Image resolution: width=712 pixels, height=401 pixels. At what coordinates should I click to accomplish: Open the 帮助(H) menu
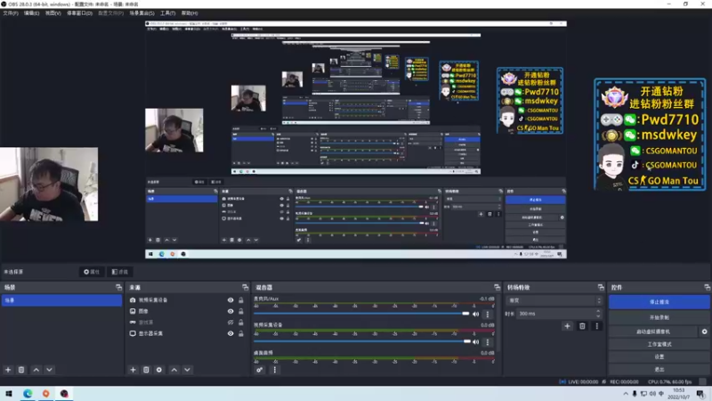click(190, 13)
